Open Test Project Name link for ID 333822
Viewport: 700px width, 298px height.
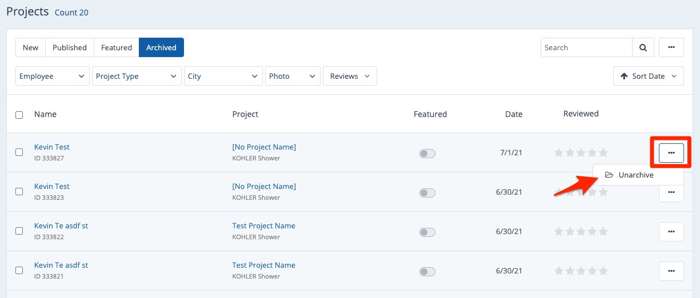[263, 226]
